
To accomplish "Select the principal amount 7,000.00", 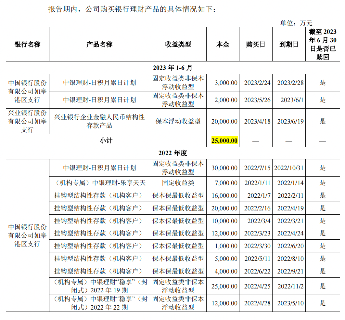I will point(226,183).
